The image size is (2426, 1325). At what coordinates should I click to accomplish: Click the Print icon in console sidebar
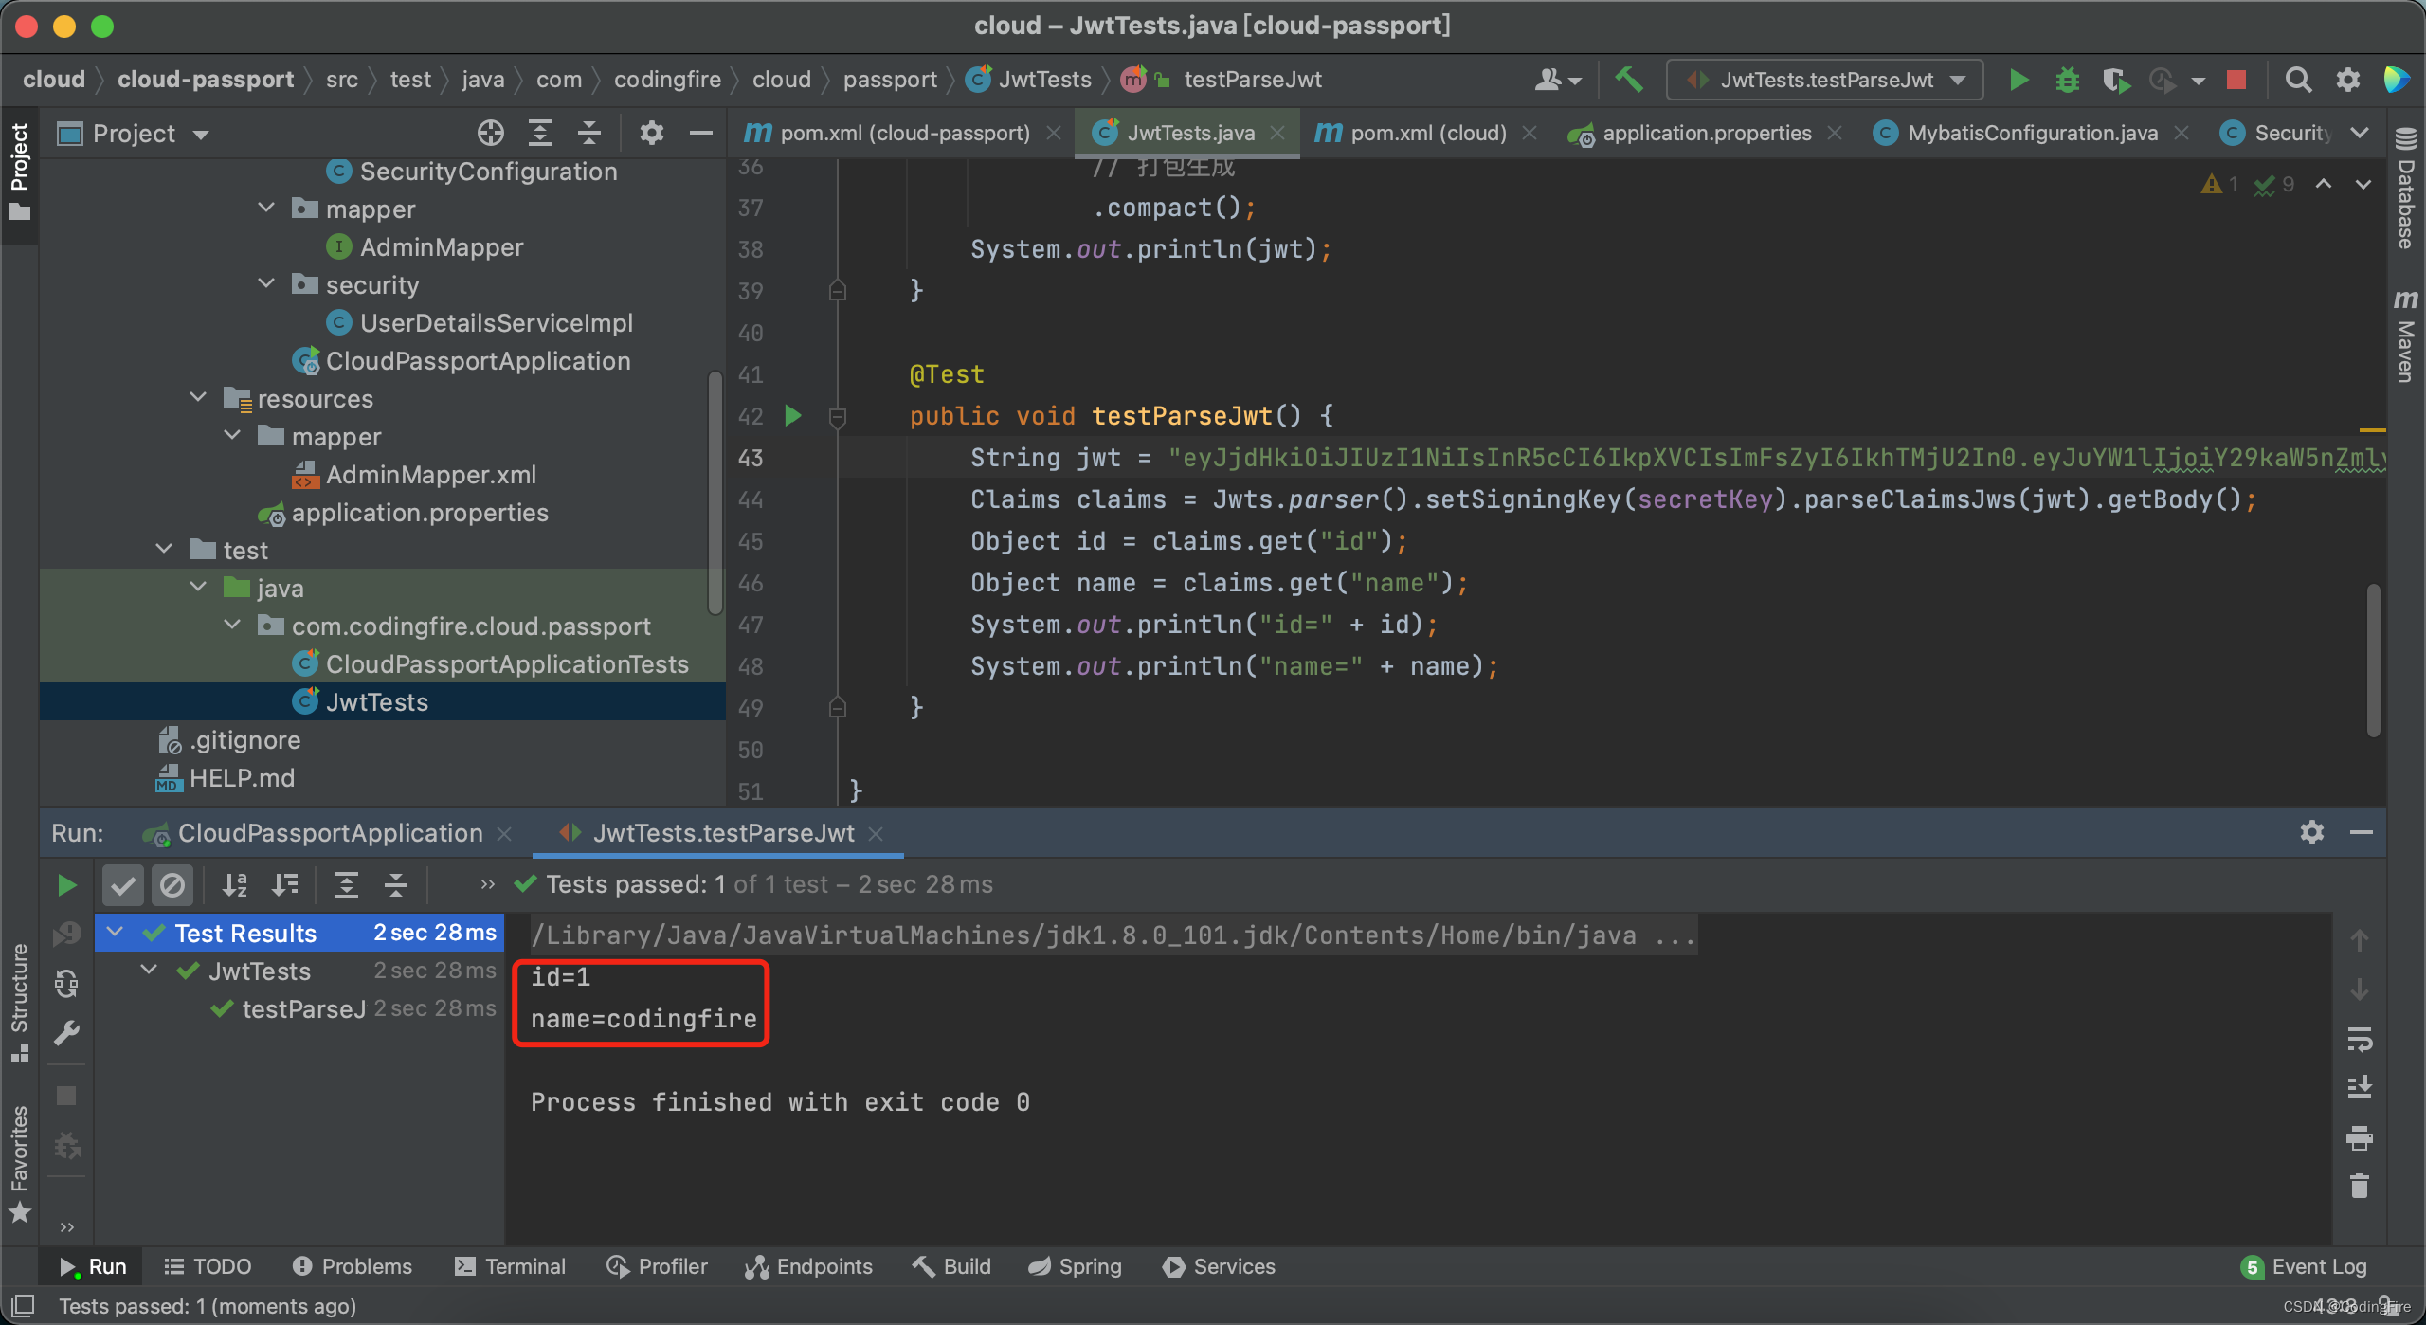pos(2359,1137)
